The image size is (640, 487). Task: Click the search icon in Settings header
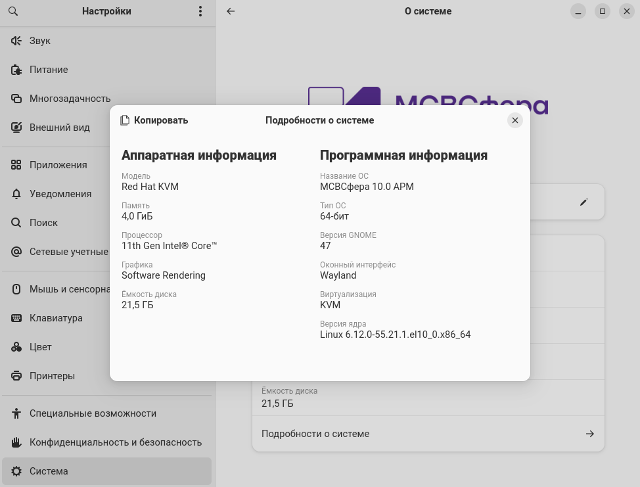click(x=13, y=11)
